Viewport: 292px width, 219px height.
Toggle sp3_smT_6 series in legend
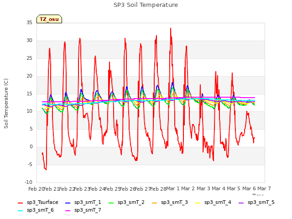[36, 210]
